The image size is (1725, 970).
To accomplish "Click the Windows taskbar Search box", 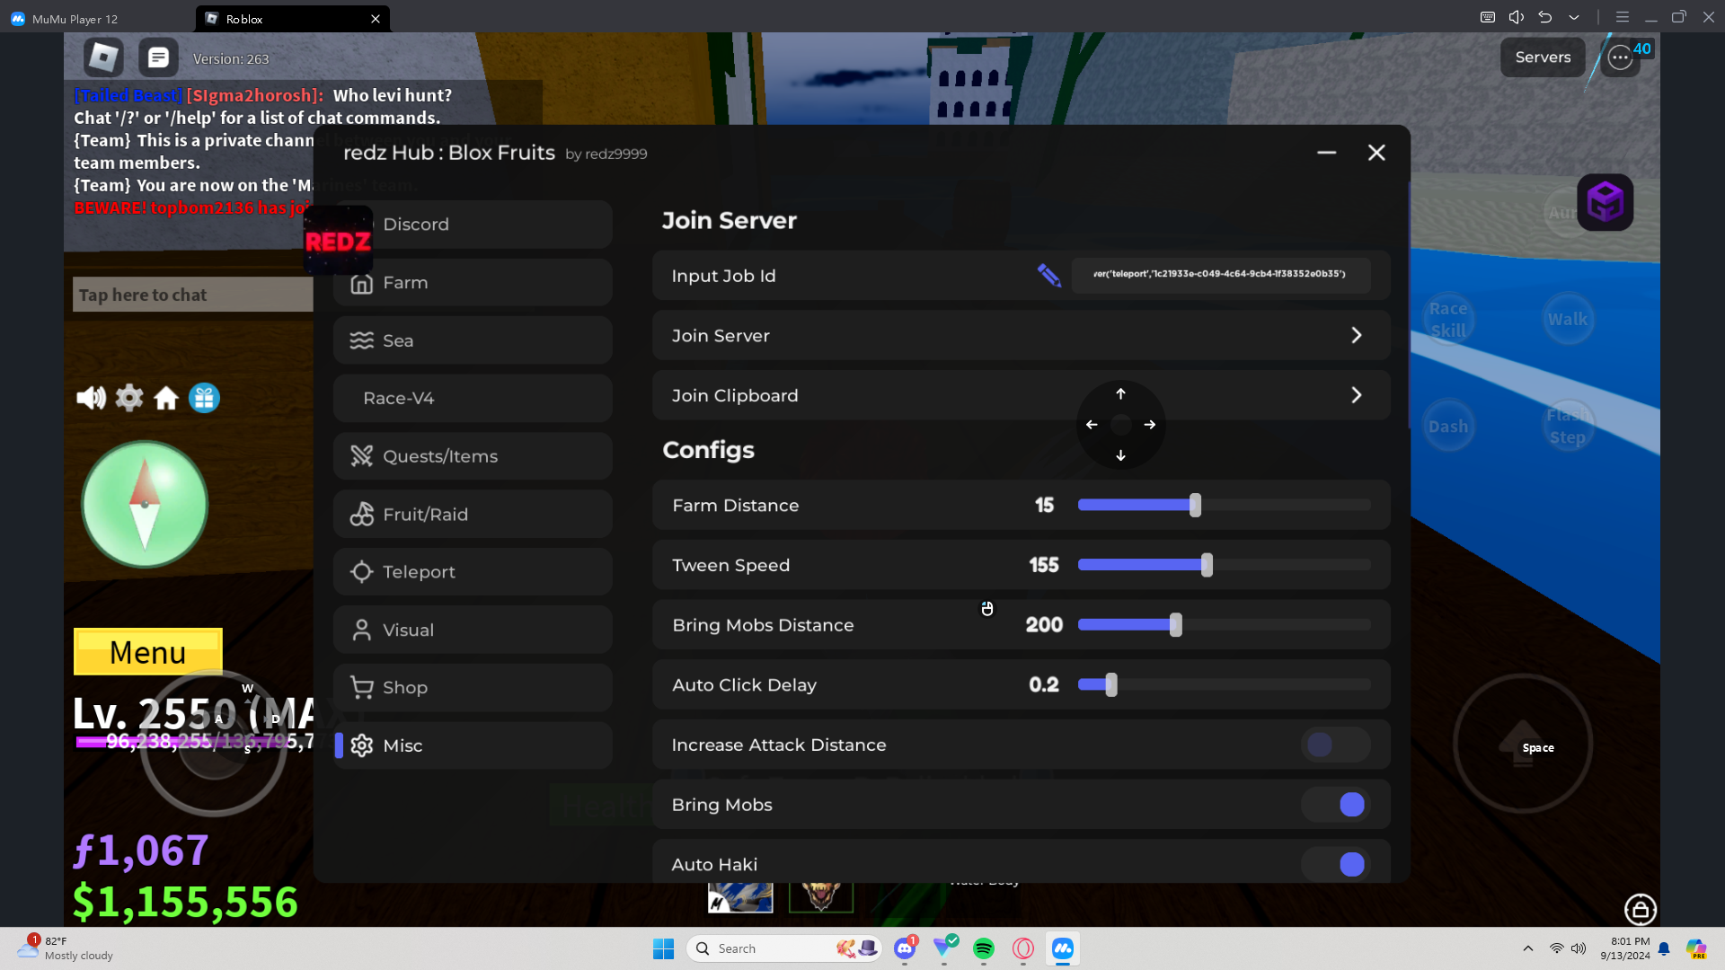I will [784, 948].
